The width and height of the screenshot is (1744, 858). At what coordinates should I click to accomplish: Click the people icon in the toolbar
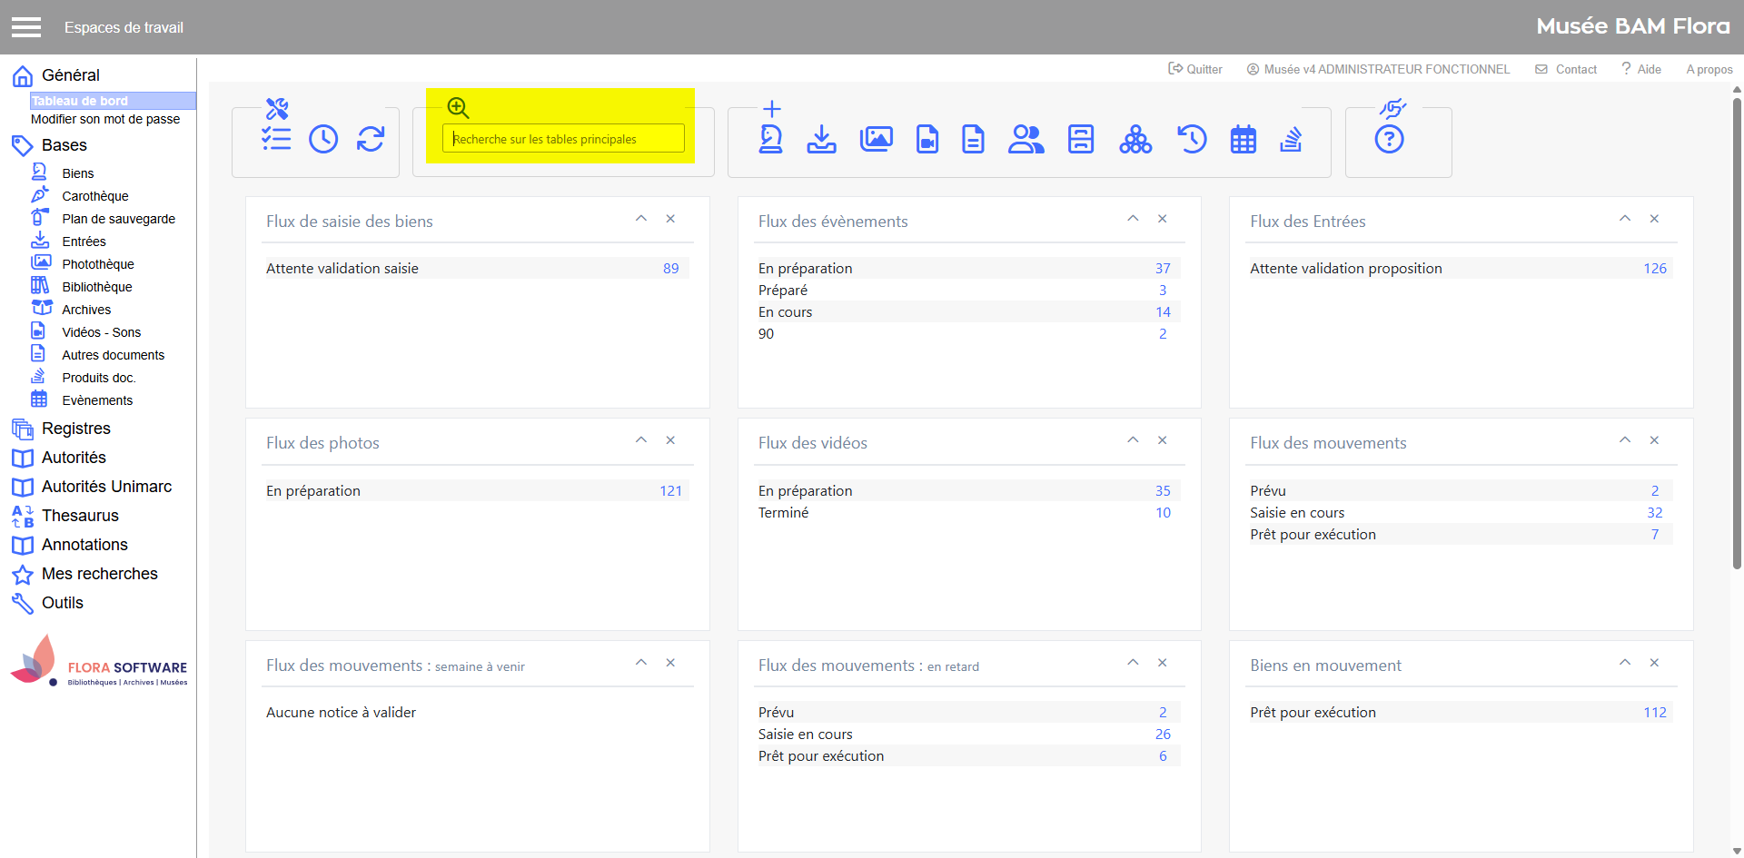click(x=1026, y=139)
